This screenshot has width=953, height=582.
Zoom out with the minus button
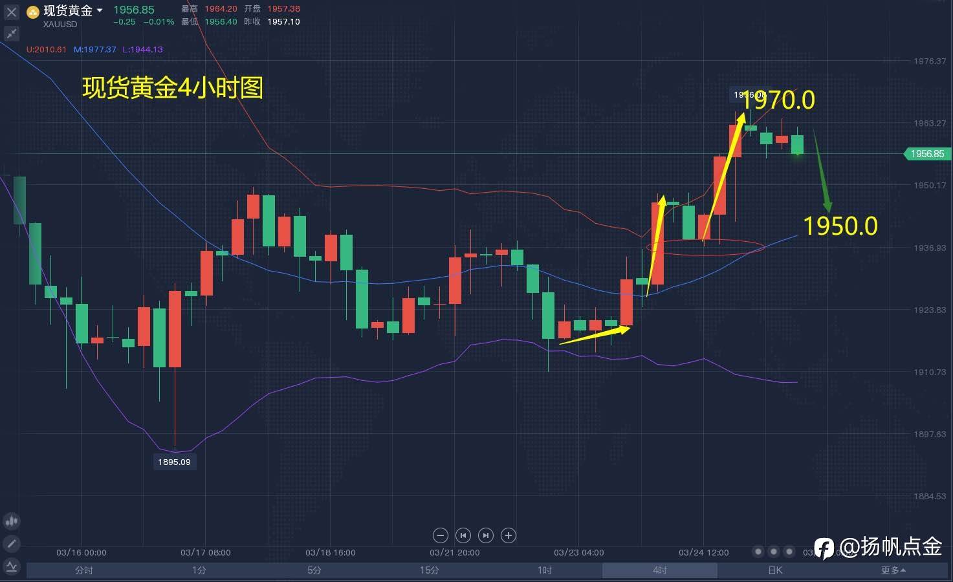tap(440, 535)
